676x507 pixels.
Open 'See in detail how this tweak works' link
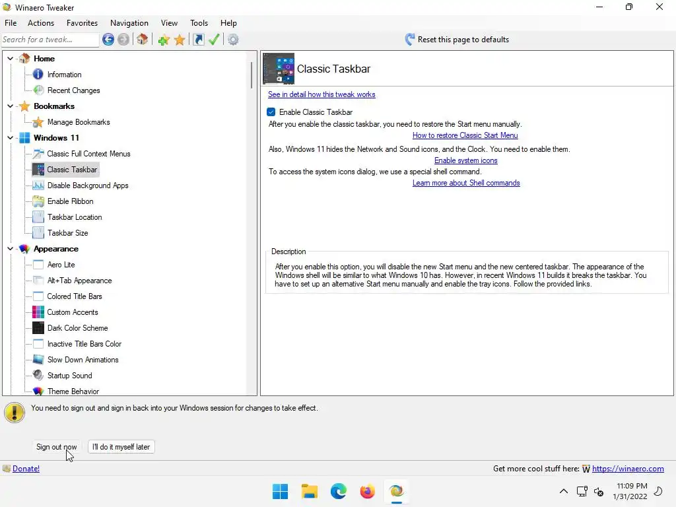(321, 94)
